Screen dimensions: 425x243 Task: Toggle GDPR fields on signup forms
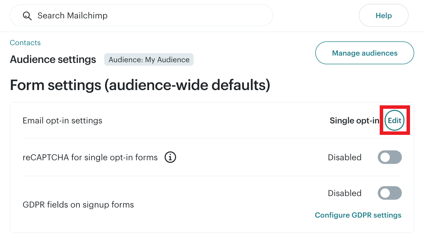[x=390, y=193]
